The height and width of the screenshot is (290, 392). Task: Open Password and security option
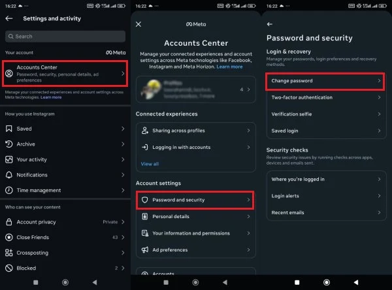click(195, 199)
